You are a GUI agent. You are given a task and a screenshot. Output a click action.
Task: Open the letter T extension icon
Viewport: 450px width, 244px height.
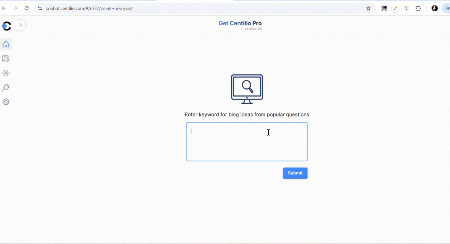coord(406,8)
